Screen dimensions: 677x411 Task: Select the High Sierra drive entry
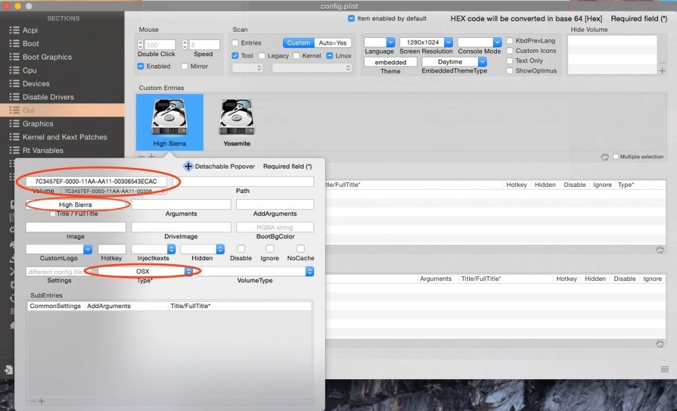click(x=169, y=122)
